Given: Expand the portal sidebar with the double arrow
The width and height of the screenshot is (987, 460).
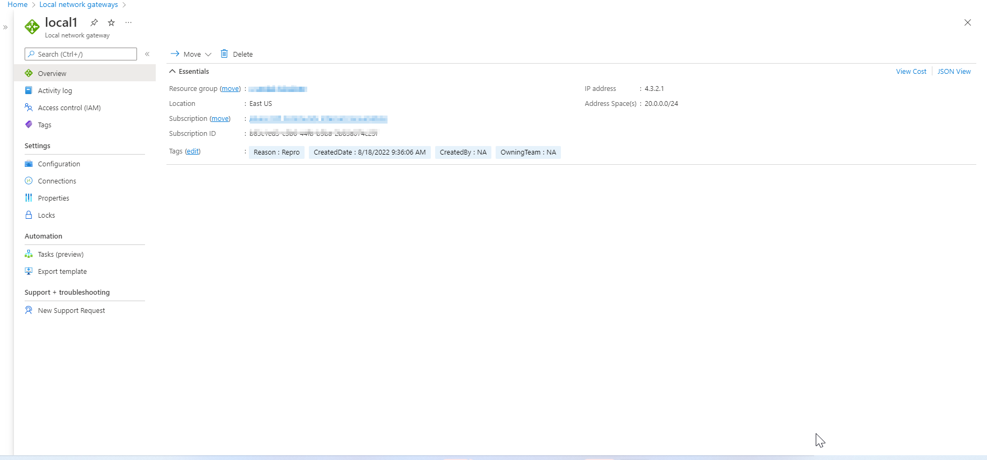Looking at the screenshot, I should 5,27.
